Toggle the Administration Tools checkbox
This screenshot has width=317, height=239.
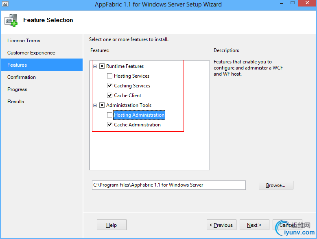tap(102, 105)
